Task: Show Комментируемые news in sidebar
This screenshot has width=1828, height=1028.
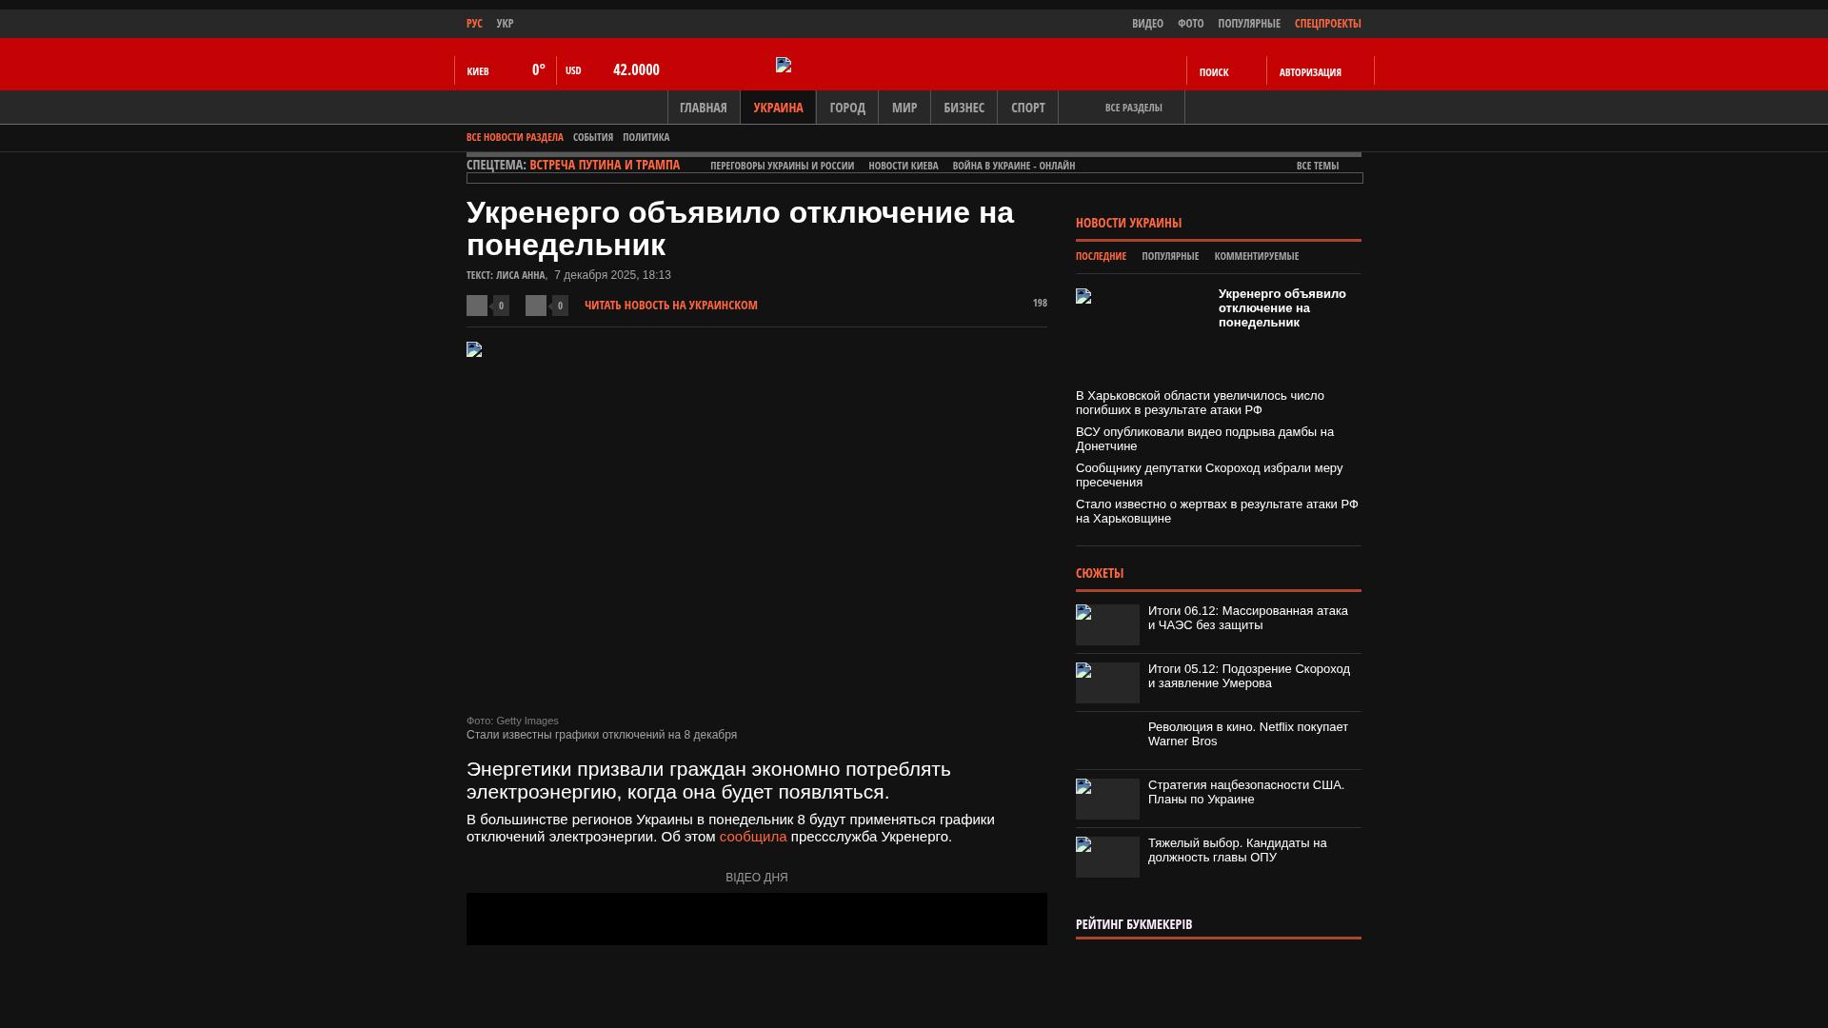Action: click(1256, 256)
